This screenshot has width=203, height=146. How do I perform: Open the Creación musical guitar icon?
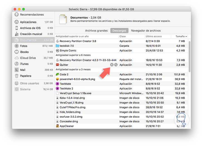pos(17,34)
